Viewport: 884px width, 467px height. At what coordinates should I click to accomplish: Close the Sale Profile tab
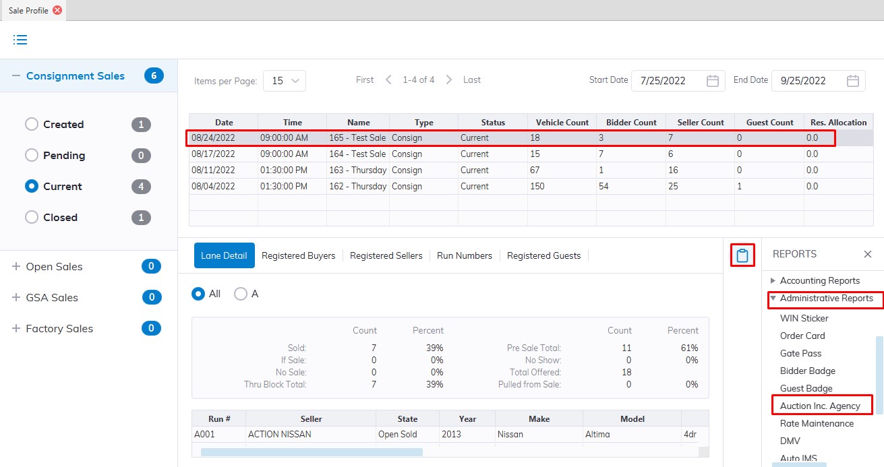[x=57, y=10]
